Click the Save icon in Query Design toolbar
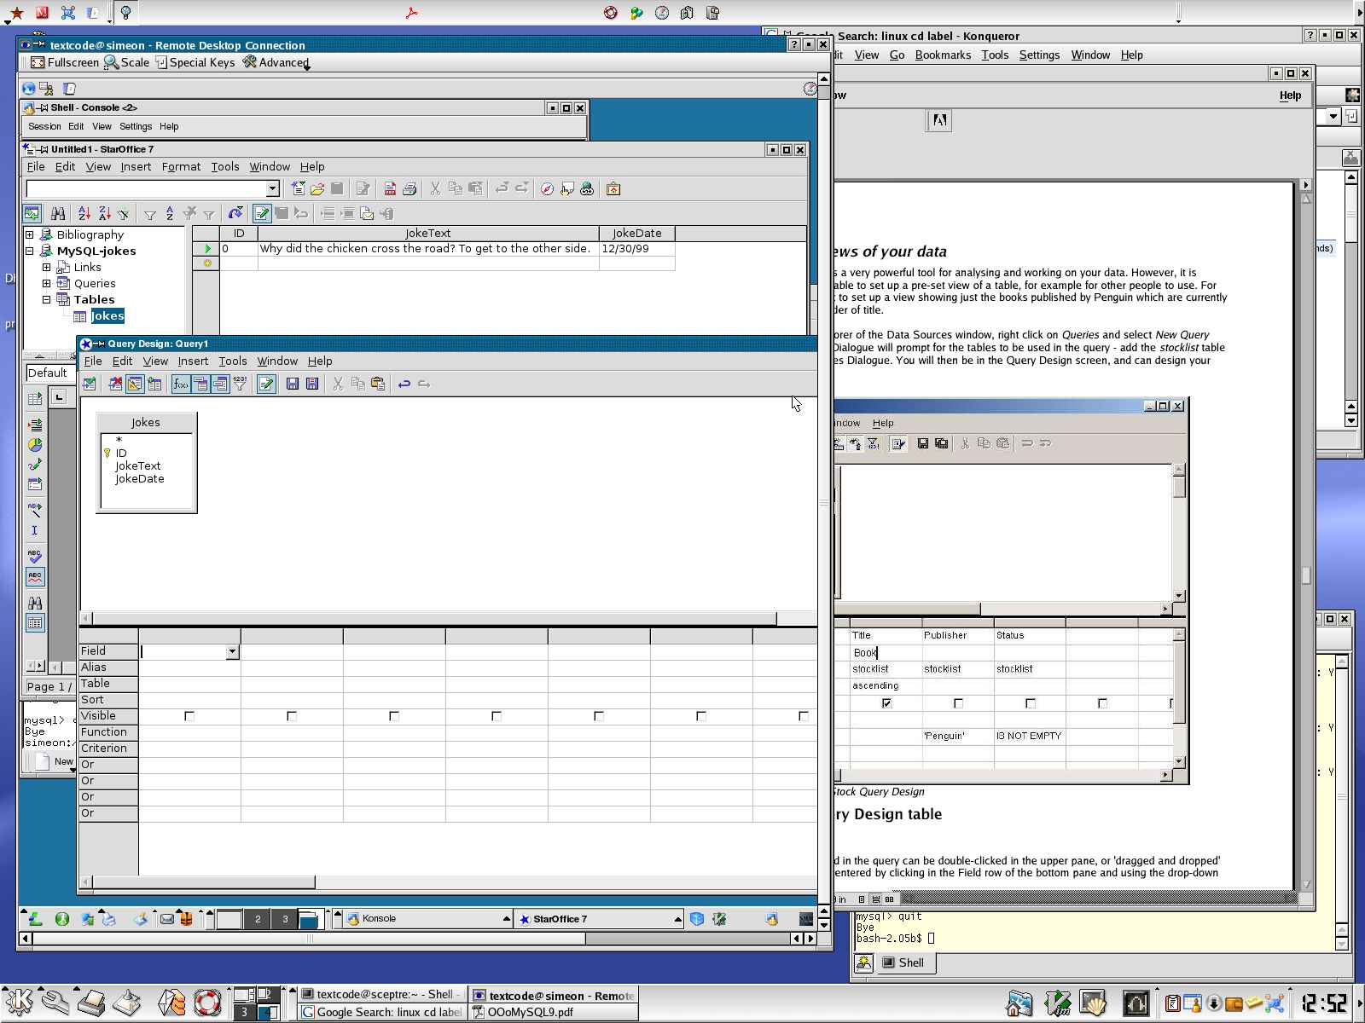The height and width of the screenshot is (1023, 1365). click(x=293, y=384)
